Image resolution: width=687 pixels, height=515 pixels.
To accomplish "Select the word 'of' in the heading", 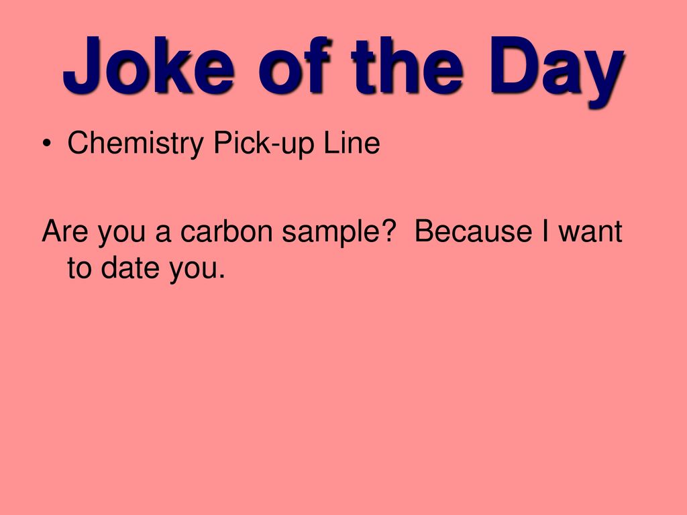I will [x=295, y=66].
